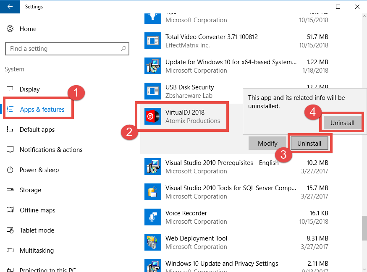Click the Atomix Productions publisher text

point(193,121)
